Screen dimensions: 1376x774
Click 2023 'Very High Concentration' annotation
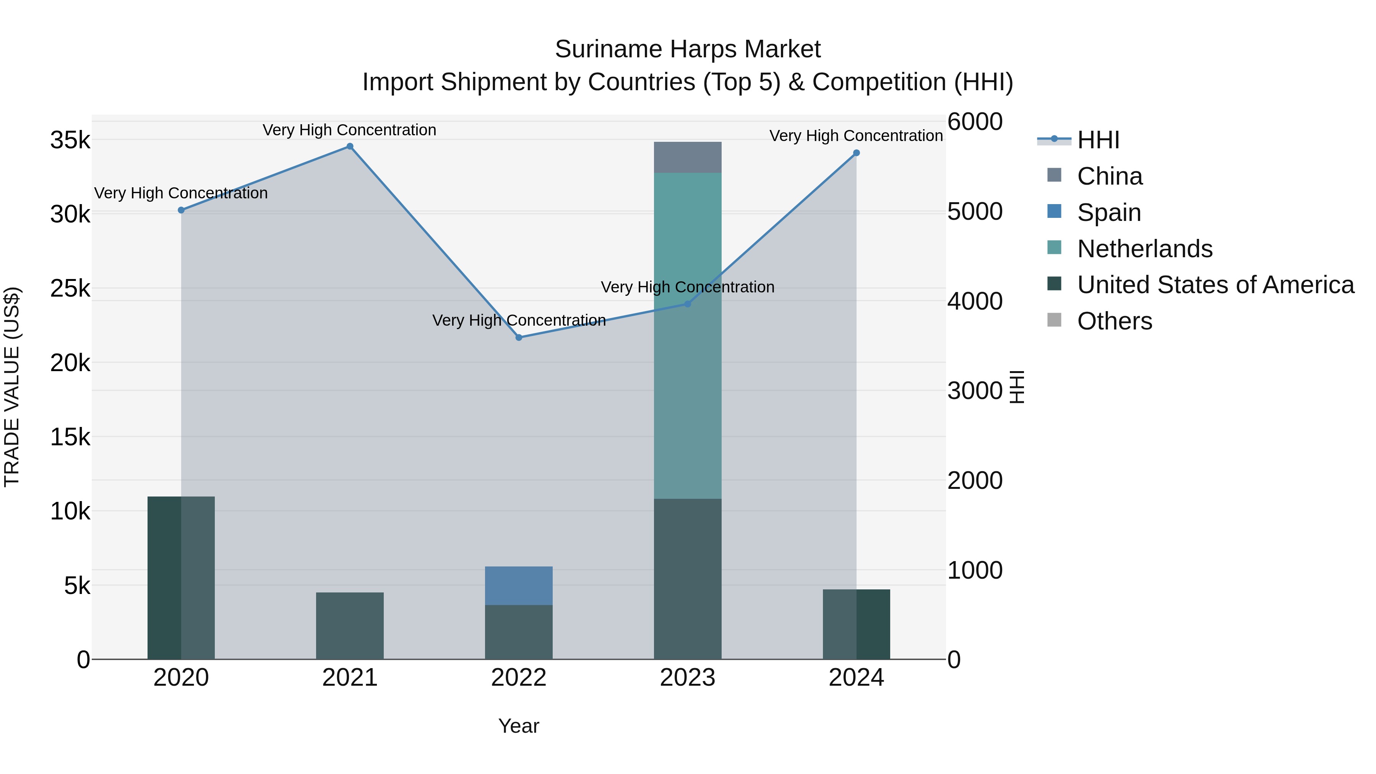click(x=688, y=287)
